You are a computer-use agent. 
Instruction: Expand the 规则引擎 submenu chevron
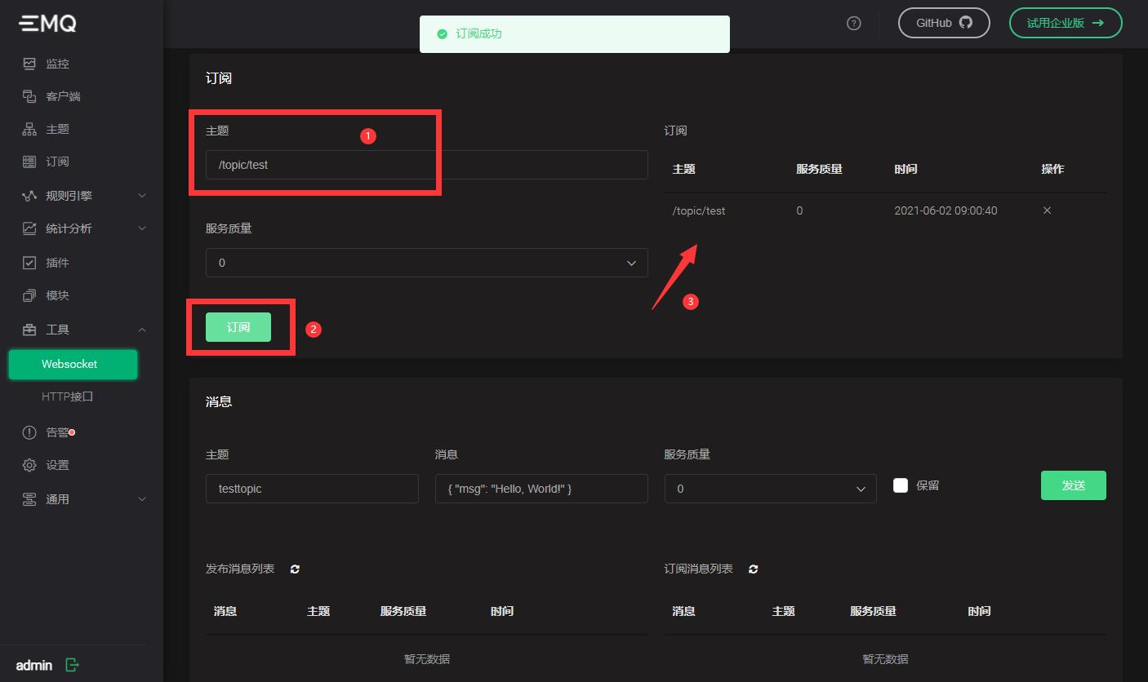pyautogui.click(x=142, y=196)
